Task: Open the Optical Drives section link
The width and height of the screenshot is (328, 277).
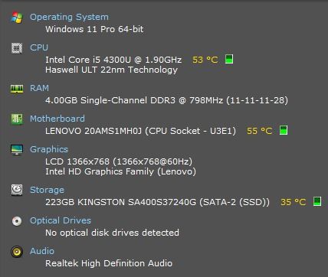Action: click(x=61, y=220)
